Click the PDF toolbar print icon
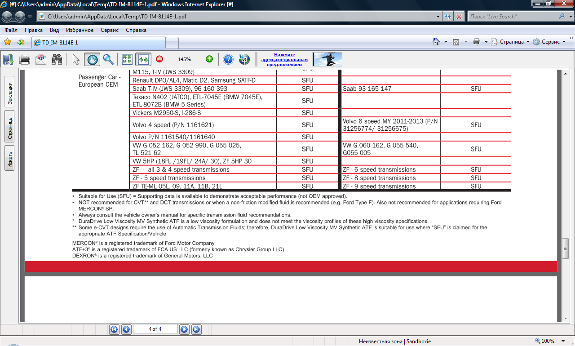Screen dimensions: 575x346 25,59
